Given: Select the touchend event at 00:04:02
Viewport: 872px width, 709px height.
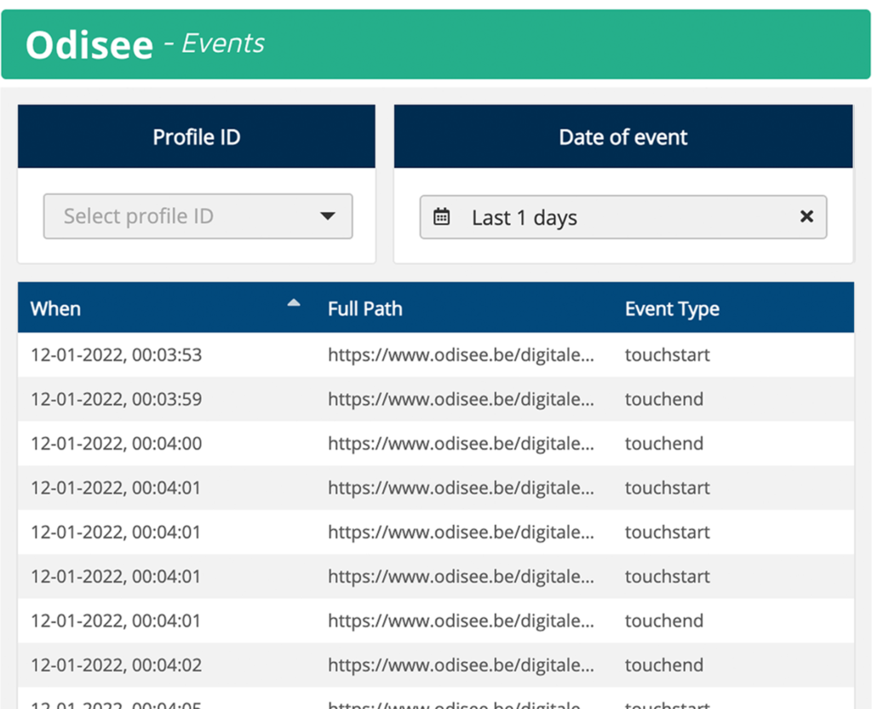Looking at the screenshot, I should click(x=664, y=665).
